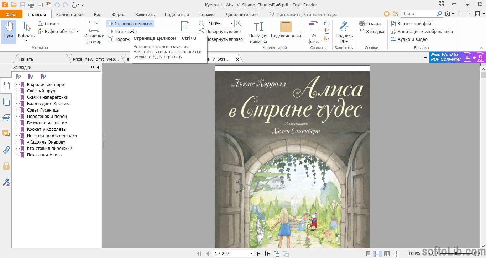This screenshot has width=486, height=258.
Task: Open the Layers side panel icon
Action: pos(6,118)
